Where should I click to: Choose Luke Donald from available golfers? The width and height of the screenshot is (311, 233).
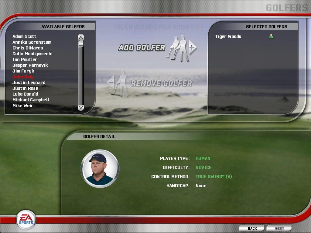click(x=25, y=94)
